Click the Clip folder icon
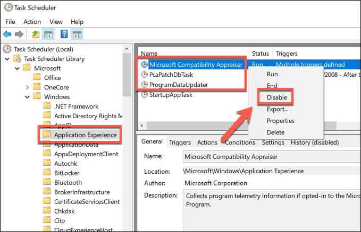This screenshot has height=232, width=361. point(47,220)
